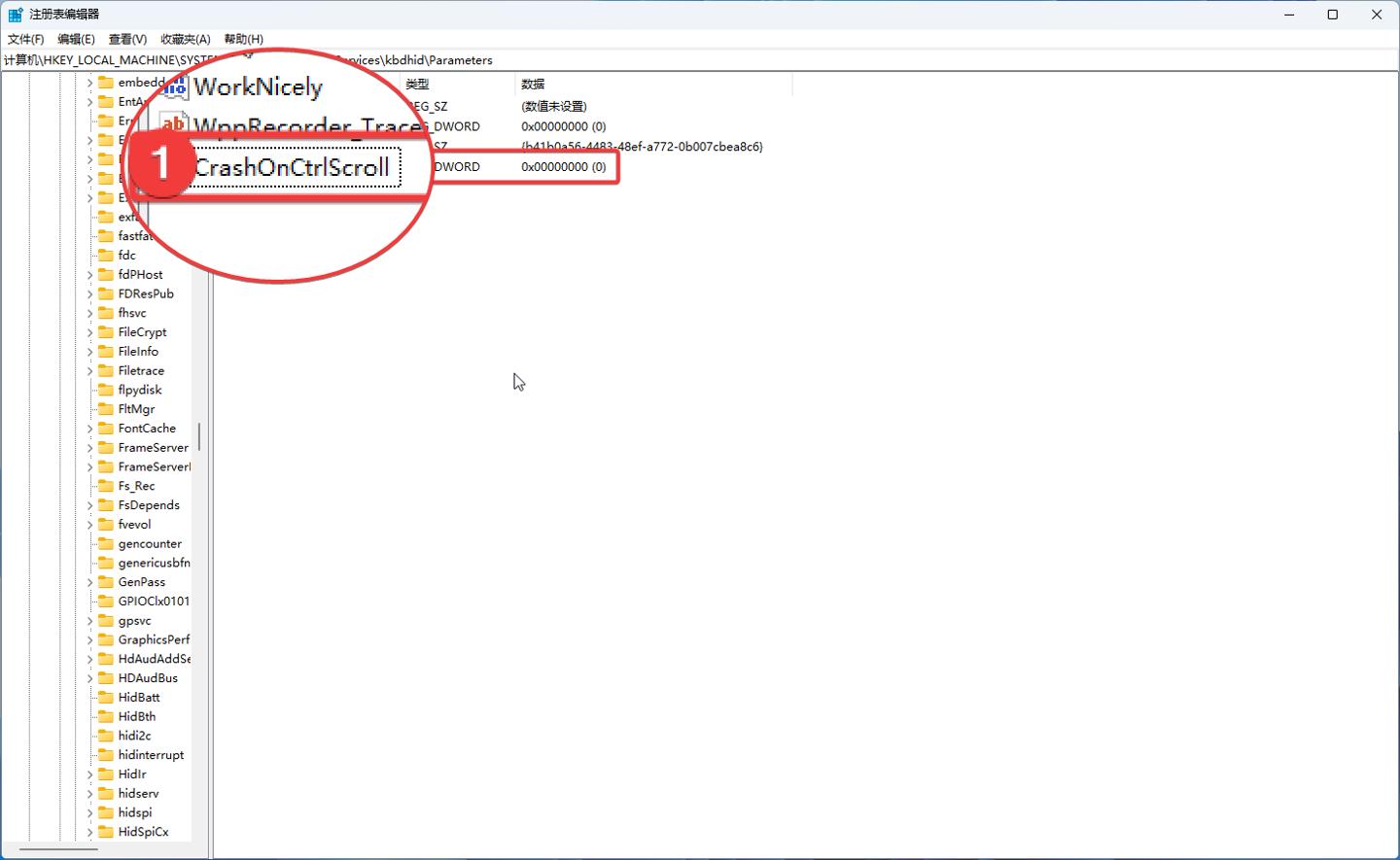Click the FileCrypt folder icon
1400x860 pixels.
(106, 332)
